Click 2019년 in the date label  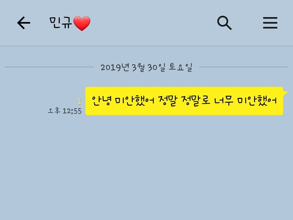tap(115, 67)
